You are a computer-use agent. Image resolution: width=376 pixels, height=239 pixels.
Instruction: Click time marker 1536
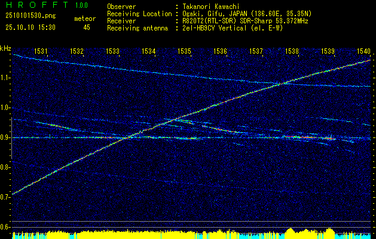(220, 51)
